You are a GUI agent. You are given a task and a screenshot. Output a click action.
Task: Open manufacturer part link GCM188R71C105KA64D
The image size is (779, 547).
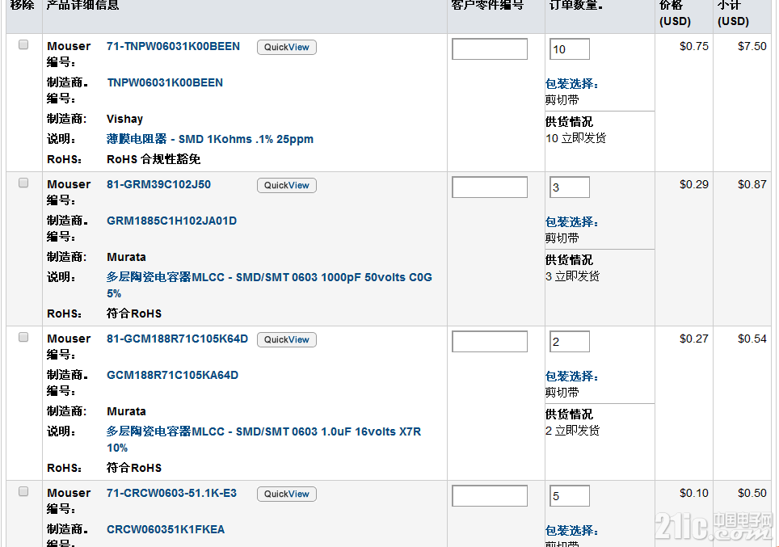pyautogui.click(x=172, y=375)
